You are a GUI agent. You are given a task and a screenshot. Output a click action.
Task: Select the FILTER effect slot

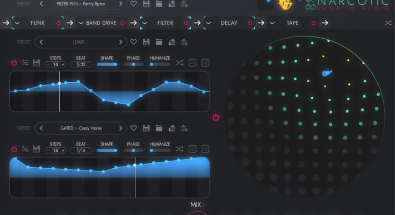[x=165, y=23]
